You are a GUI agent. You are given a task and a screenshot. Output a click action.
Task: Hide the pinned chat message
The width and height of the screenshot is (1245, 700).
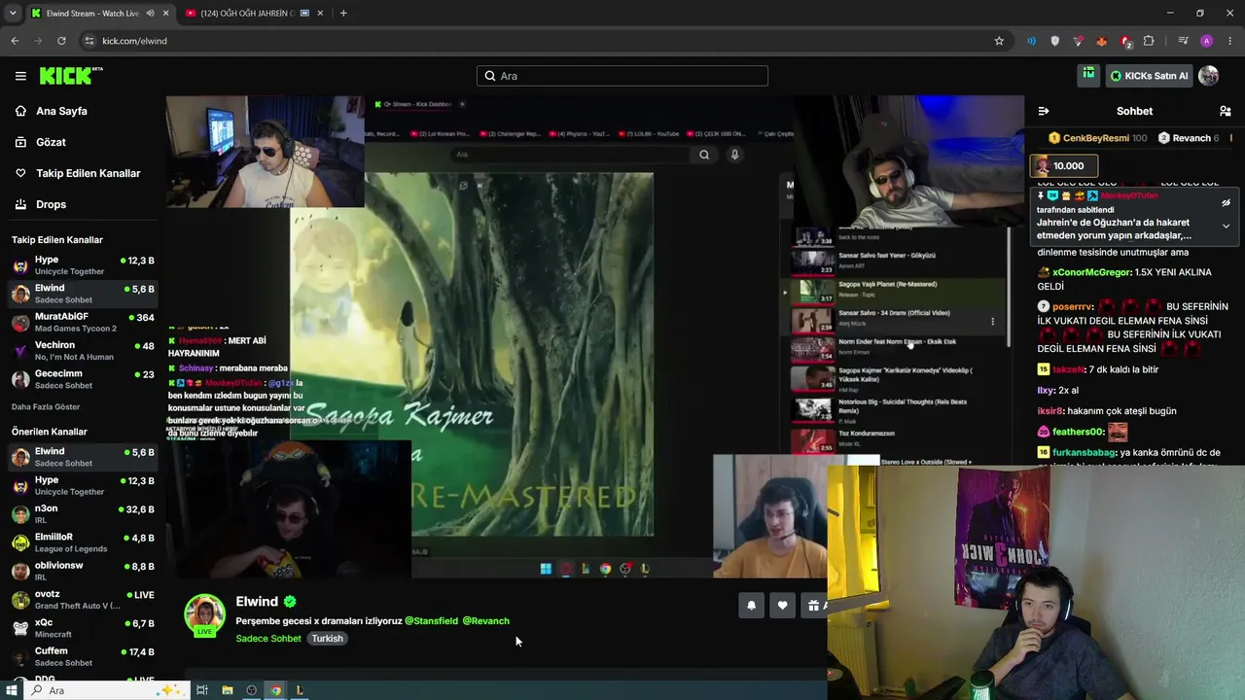(1226, 203)
